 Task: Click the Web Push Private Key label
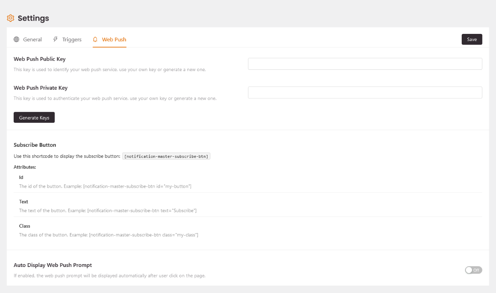click(x=41, y=88)
